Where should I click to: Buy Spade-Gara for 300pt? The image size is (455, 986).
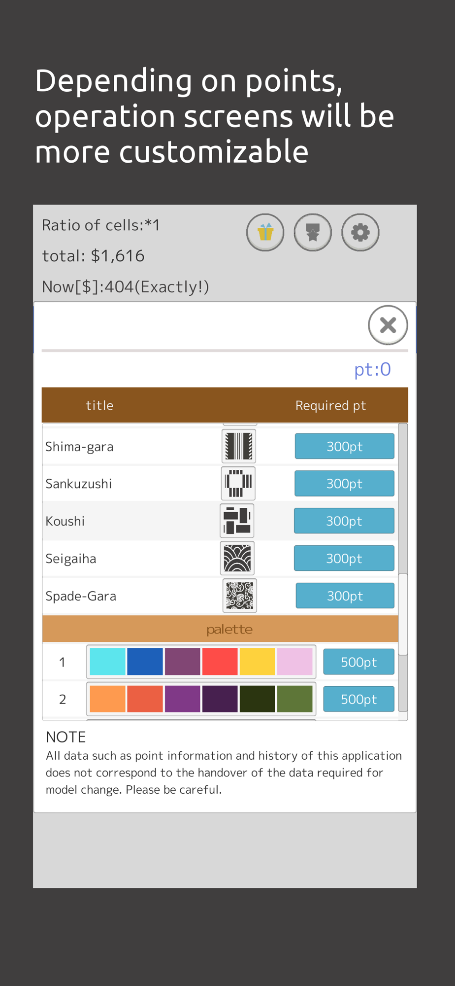[345, 596]
